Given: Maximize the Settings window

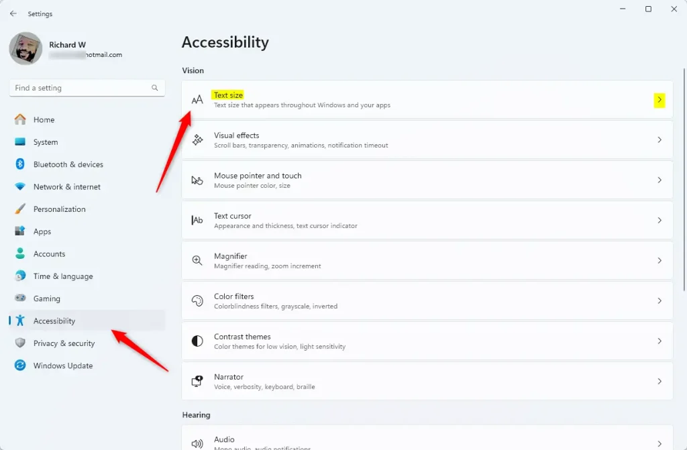Looking at the screenshot, I should pos(649,9).
